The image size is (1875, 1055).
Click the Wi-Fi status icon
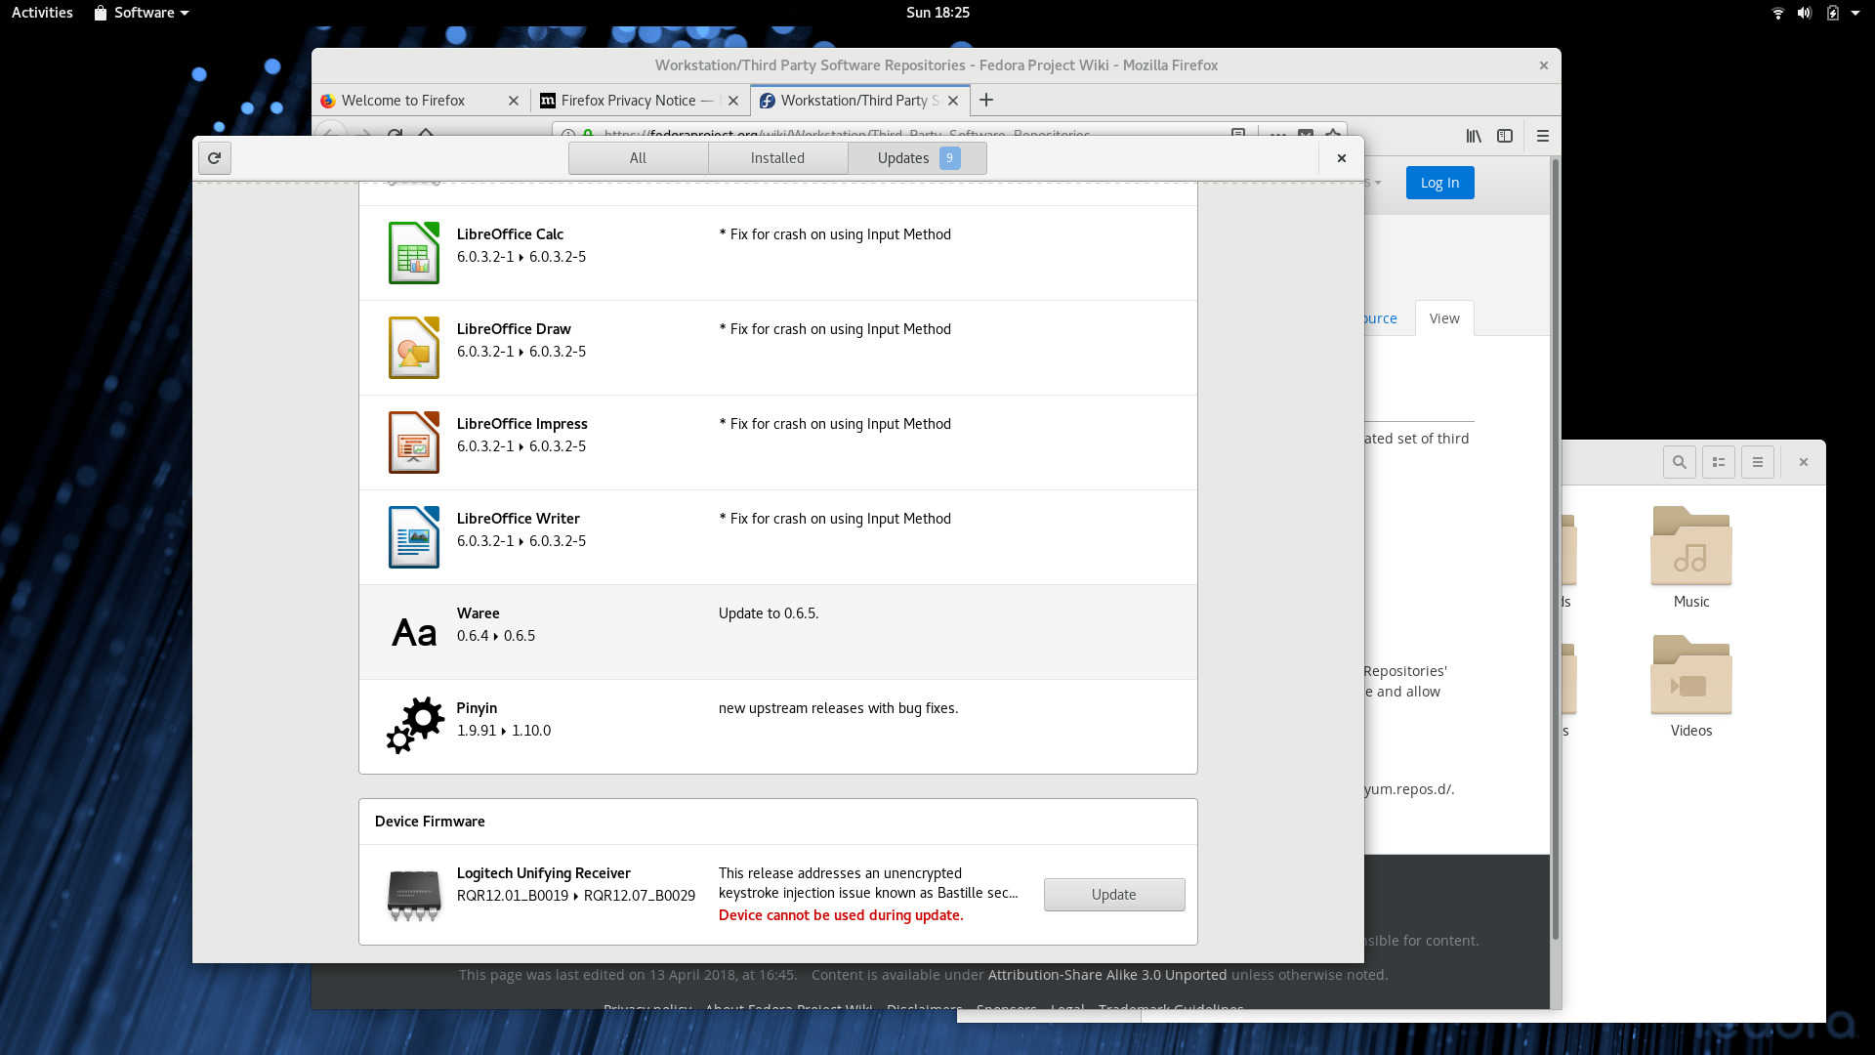click(x=1778, y=13)
